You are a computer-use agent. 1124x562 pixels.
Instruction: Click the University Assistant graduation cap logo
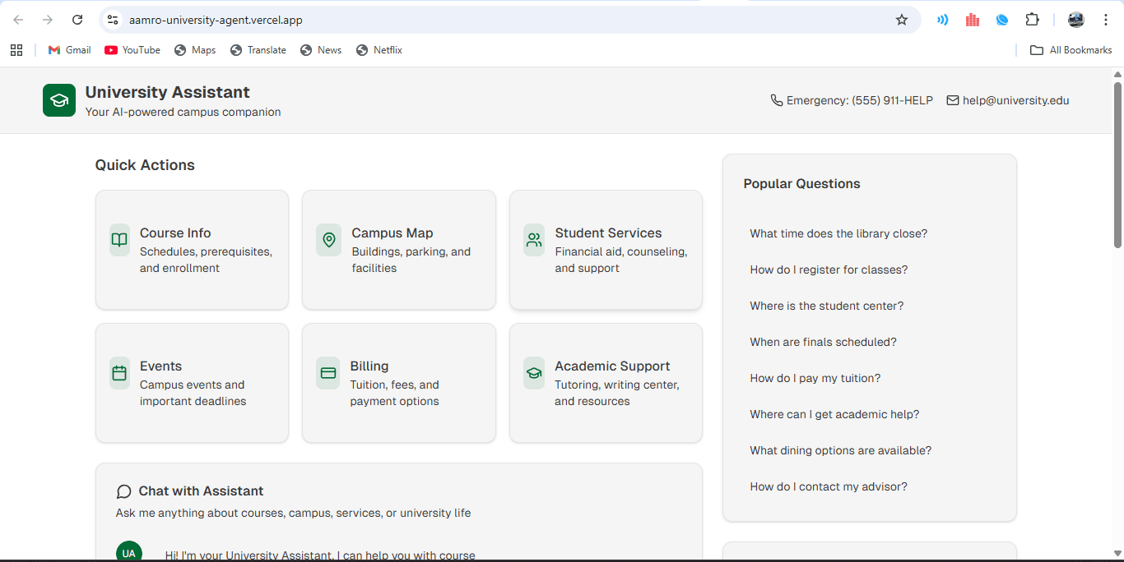59,100
